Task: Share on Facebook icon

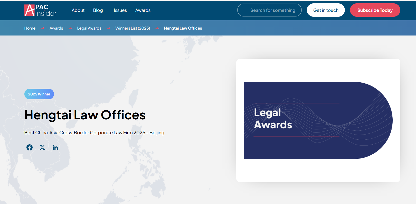Action: tap(30, 147)
